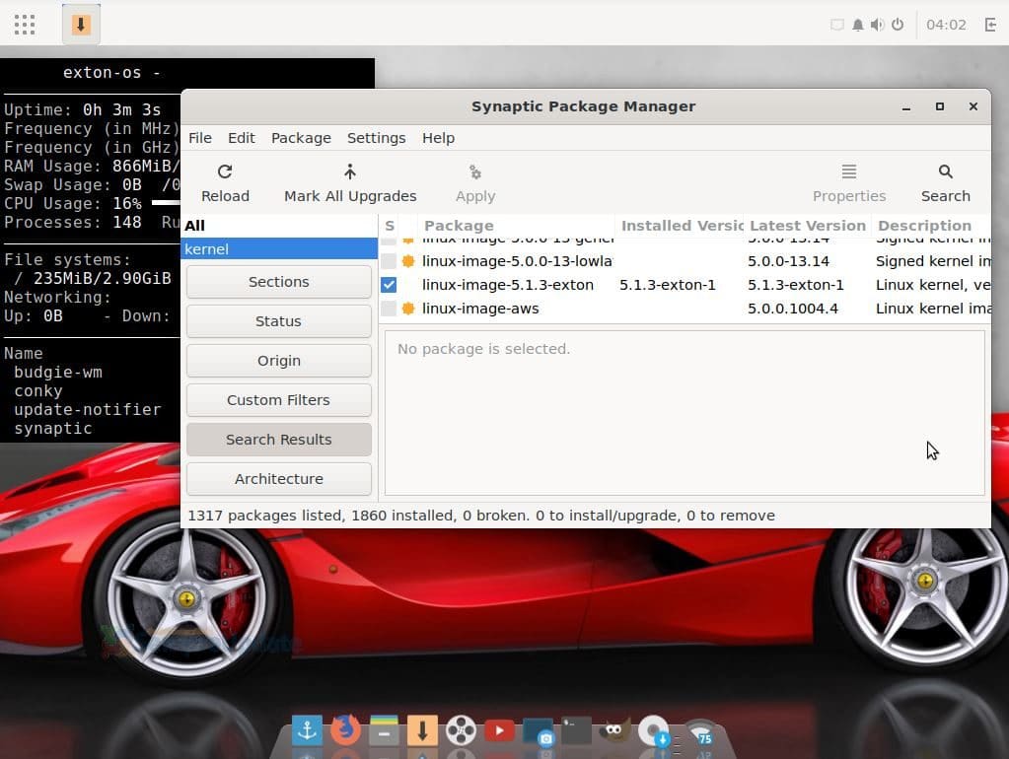Select the linux-image-aws package name
The width and height of the screenshot is (1009, 759).
480,309
